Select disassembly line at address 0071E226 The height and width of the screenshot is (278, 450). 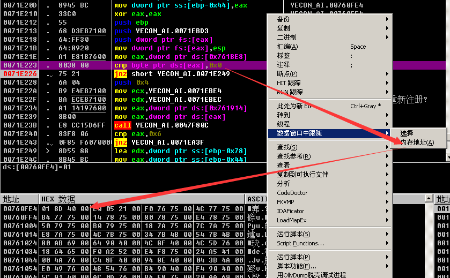(x=20, y=74)
